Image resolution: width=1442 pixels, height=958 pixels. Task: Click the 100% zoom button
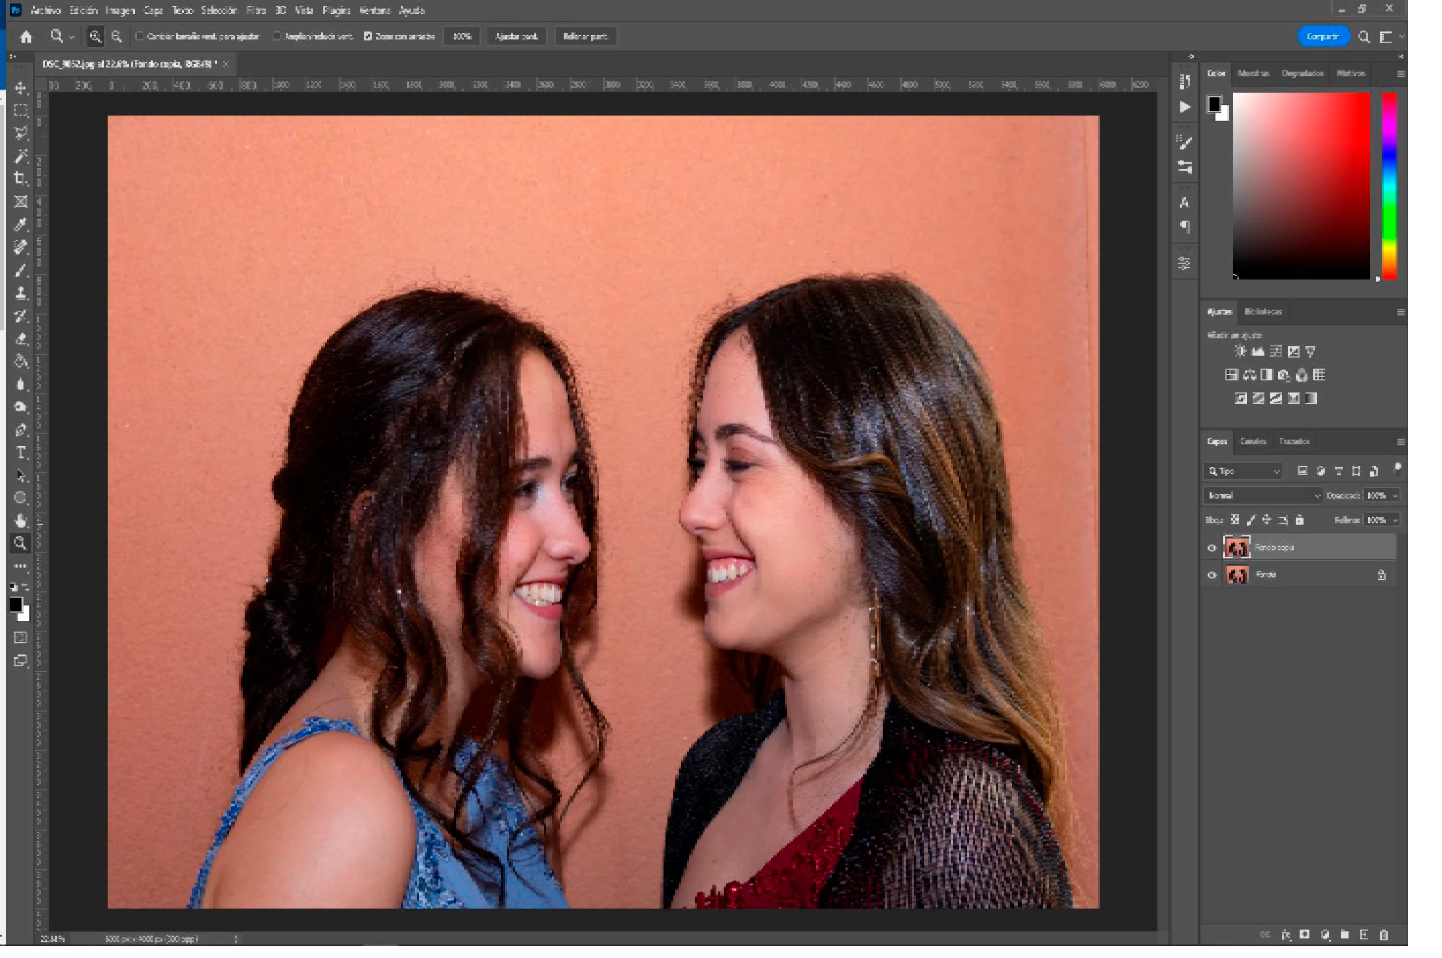462,37
